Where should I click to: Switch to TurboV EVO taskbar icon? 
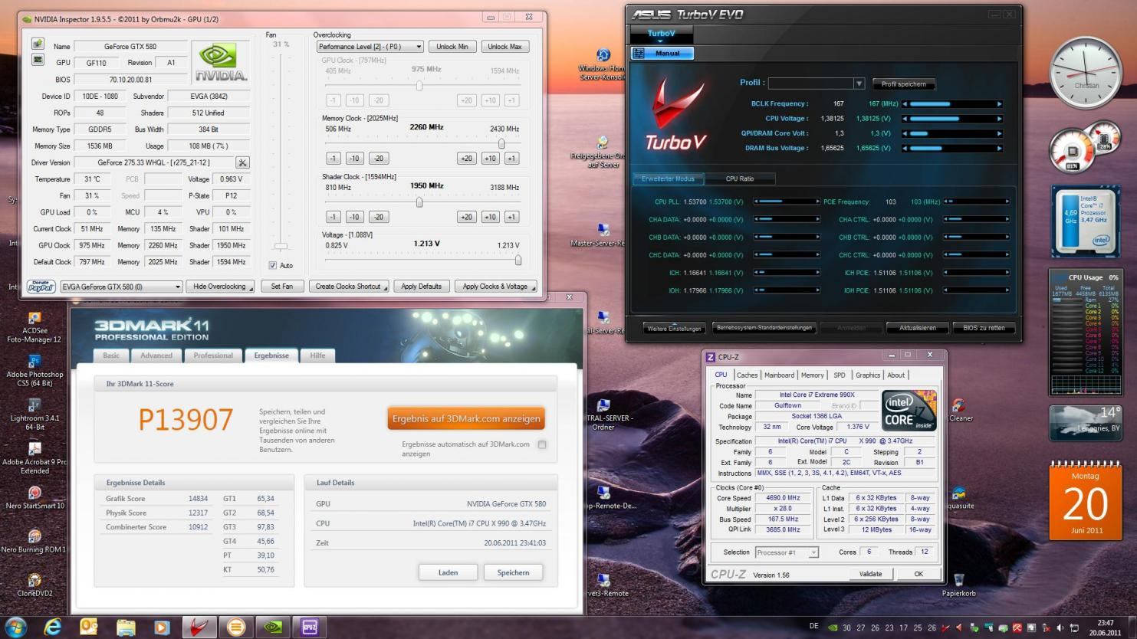coord(199,627)
